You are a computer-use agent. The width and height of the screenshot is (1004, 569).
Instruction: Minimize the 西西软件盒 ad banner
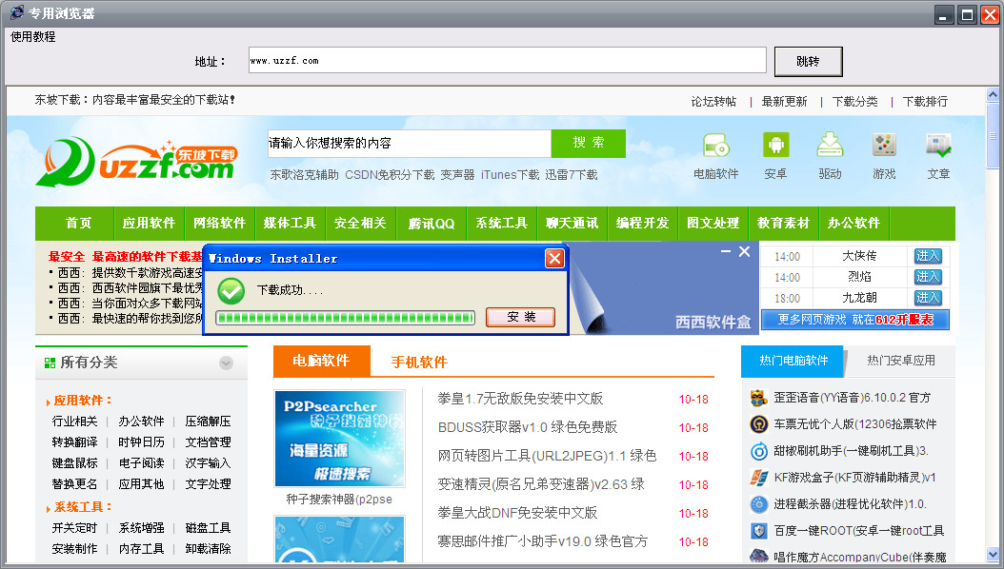(726, 251)
